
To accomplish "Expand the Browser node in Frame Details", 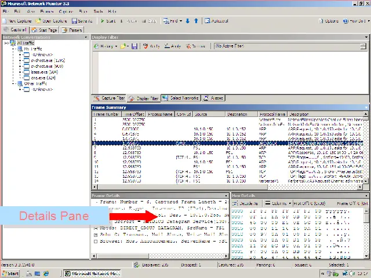I will (96, 242).
